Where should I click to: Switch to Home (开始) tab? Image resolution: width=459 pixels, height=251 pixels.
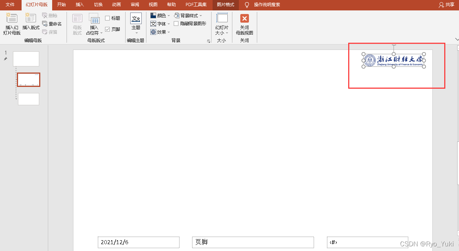click(x=62, y=5)
